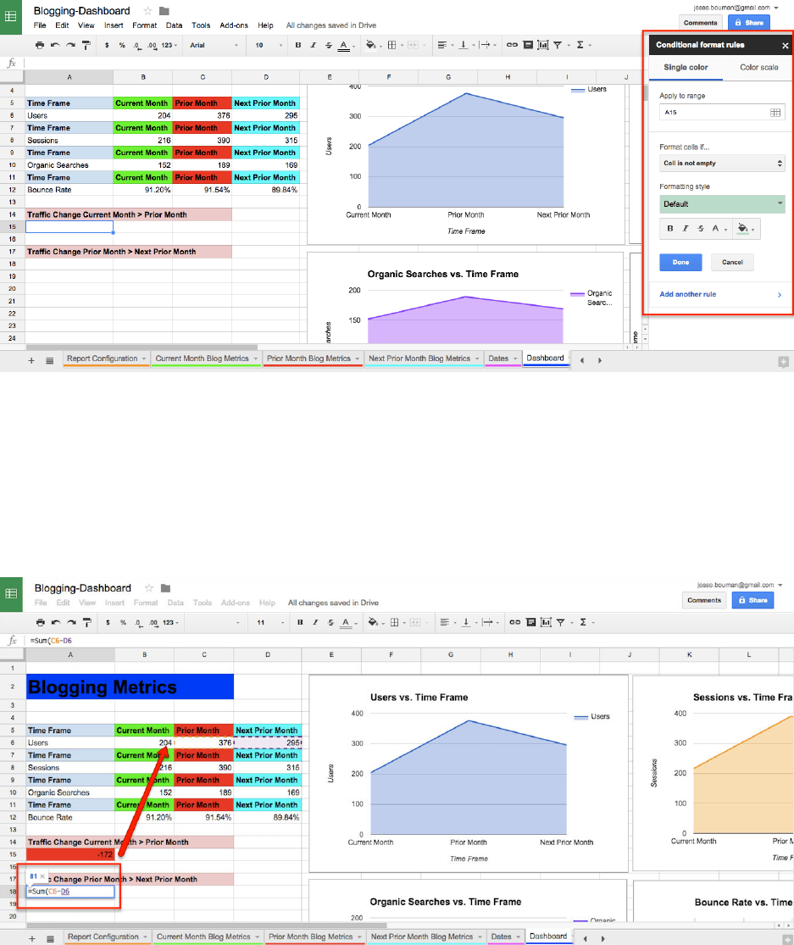Toggle bold in the Formatting style panel
This screenshot has width=794, height=945.
[x=670, y=229]
